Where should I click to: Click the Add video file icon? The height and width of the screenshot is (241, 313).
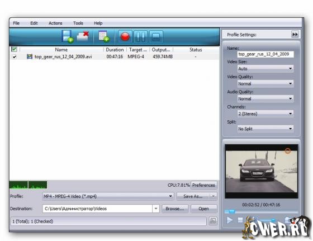[x=68, y=36]
